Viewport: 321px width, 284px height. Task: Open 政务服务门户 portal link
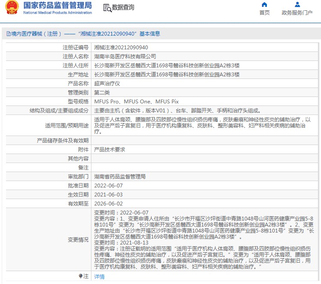[x=297, y=13]
